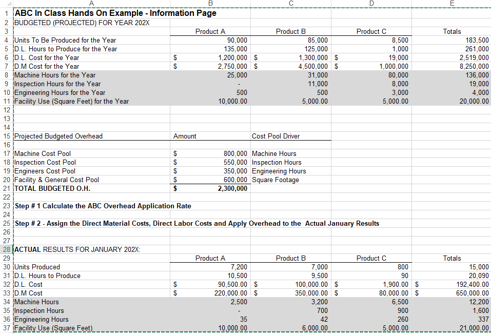This screenshot has width=491, height=334.
Task: Select column D header
Action: point(371,4)
